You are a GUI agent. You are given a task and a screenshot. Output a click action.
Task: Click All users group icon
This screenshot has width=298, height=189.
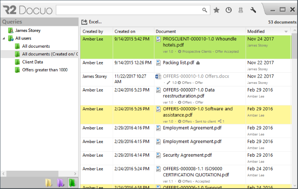click(11, 38)
